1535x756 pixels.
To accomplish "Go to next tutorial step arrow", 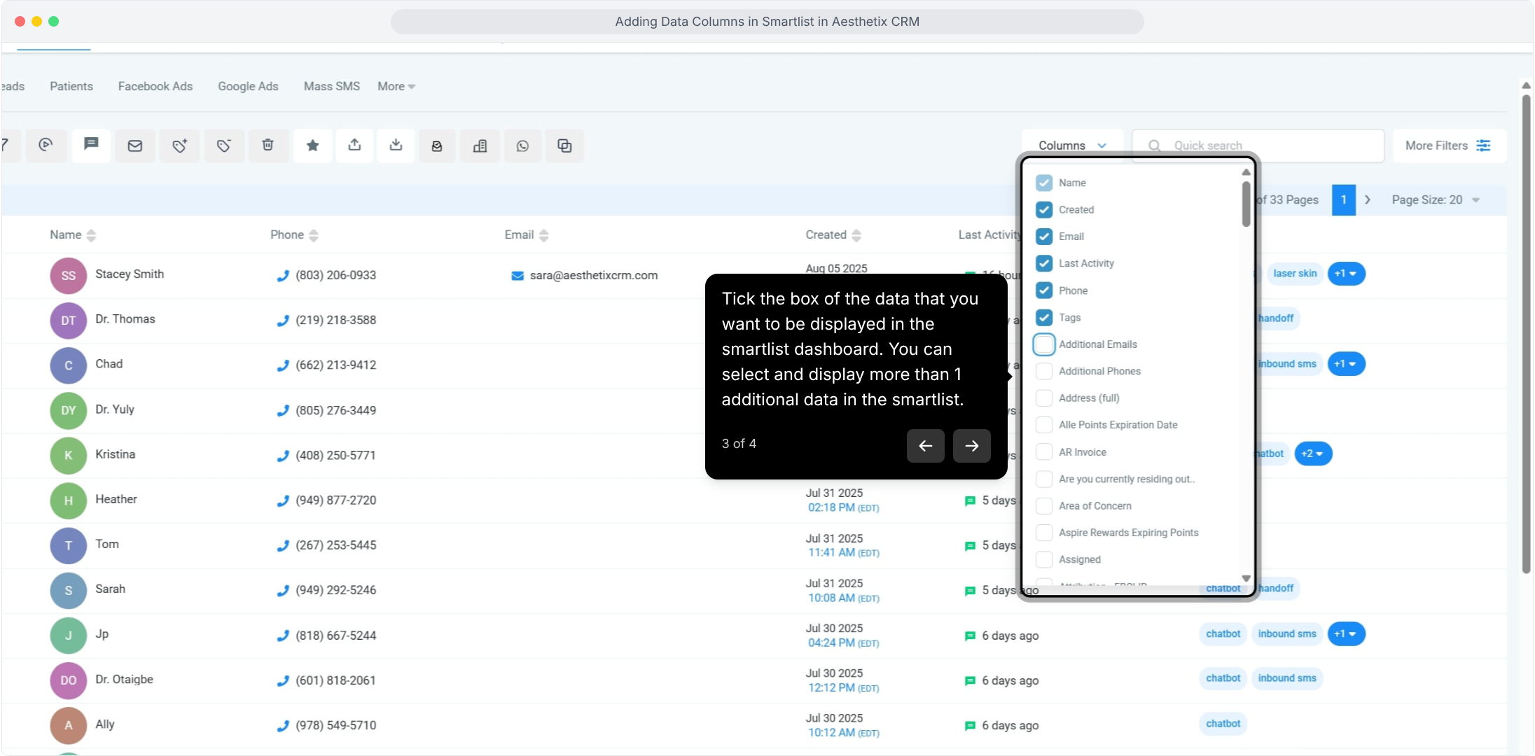I will 972,446.
